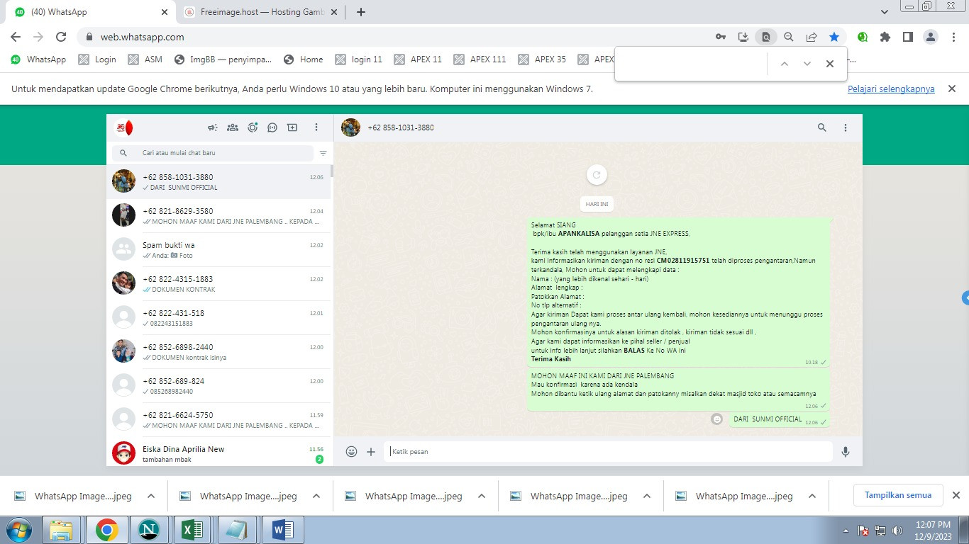Close the find-in-page bar

tap(829, 64)
